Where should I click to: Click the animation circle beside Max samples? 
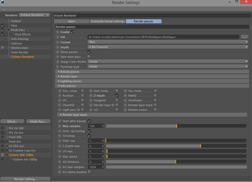pyautogui.click(x=60, y=126)
